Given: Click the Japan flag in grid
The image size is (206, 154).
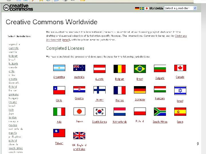Looking at the screenshot, I should [x=79, y=112].
